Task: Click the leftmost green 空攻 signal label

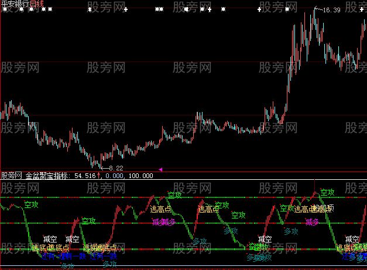Action: (x=32, y=206)
